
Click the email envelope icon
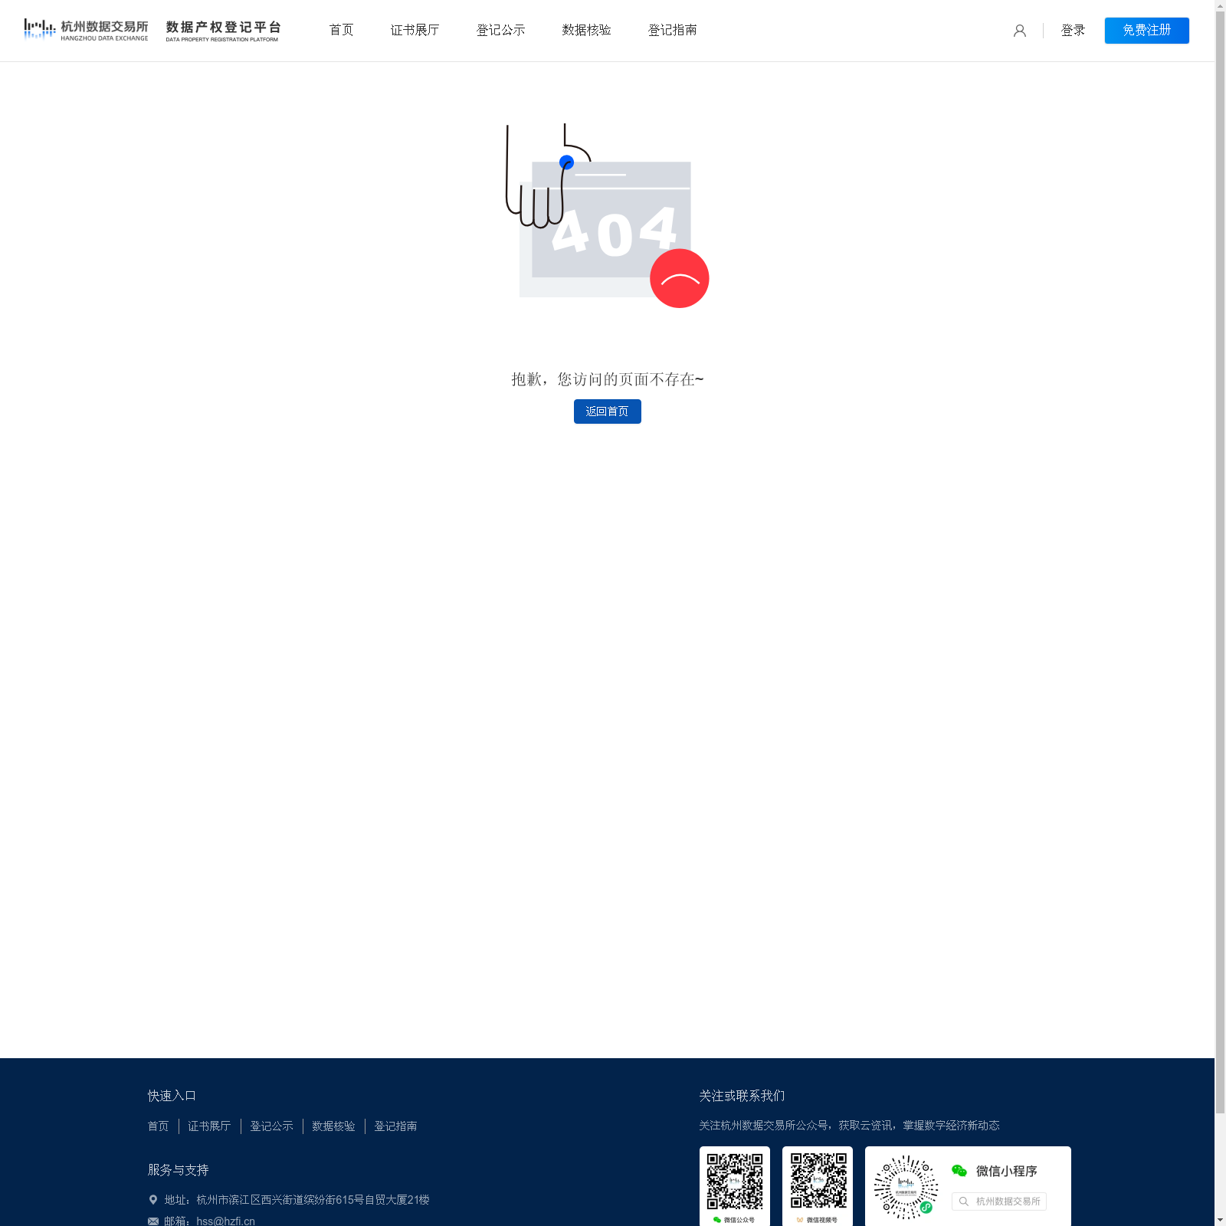click(153, 1221)
